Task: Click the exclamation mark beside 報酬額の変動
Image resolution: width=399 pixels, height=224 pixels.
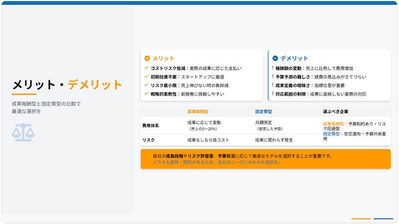Action: pyautogui.click(x=273, y=68)
